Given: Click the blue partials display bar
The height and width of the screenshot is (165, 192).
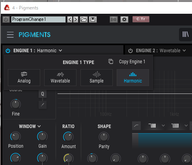Looking at the screenshot, I should 165,141.
